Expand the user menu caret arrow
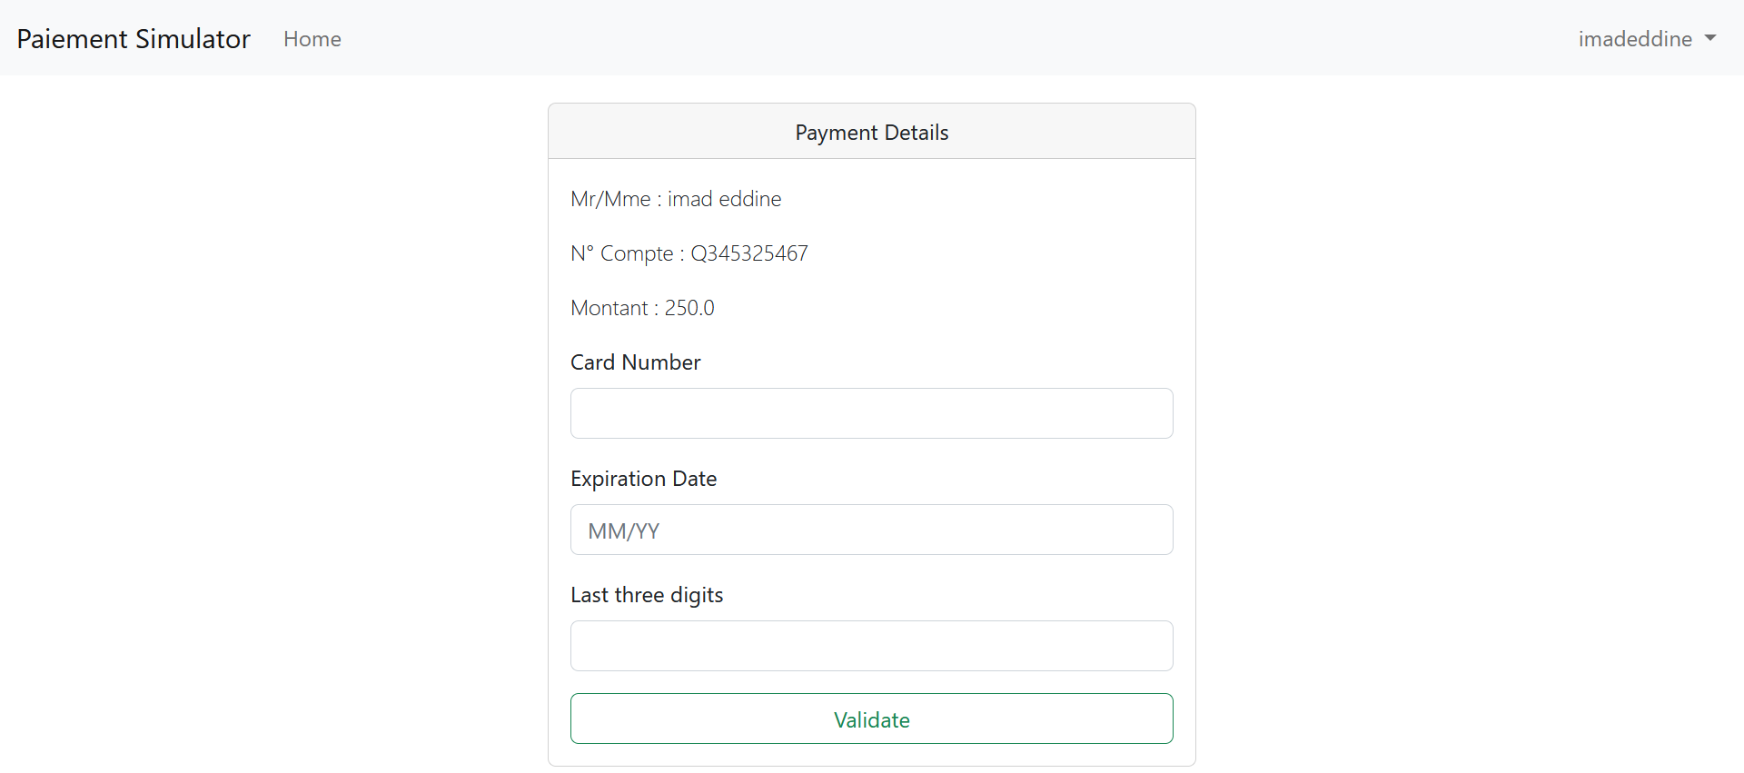Viewport: 1744px width, 773px height. 1711,38
